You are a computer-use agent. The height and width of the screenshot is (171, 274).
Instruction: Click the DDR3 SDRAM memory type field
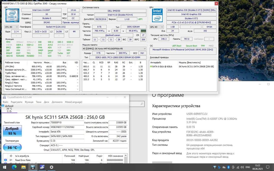[133, 27]
